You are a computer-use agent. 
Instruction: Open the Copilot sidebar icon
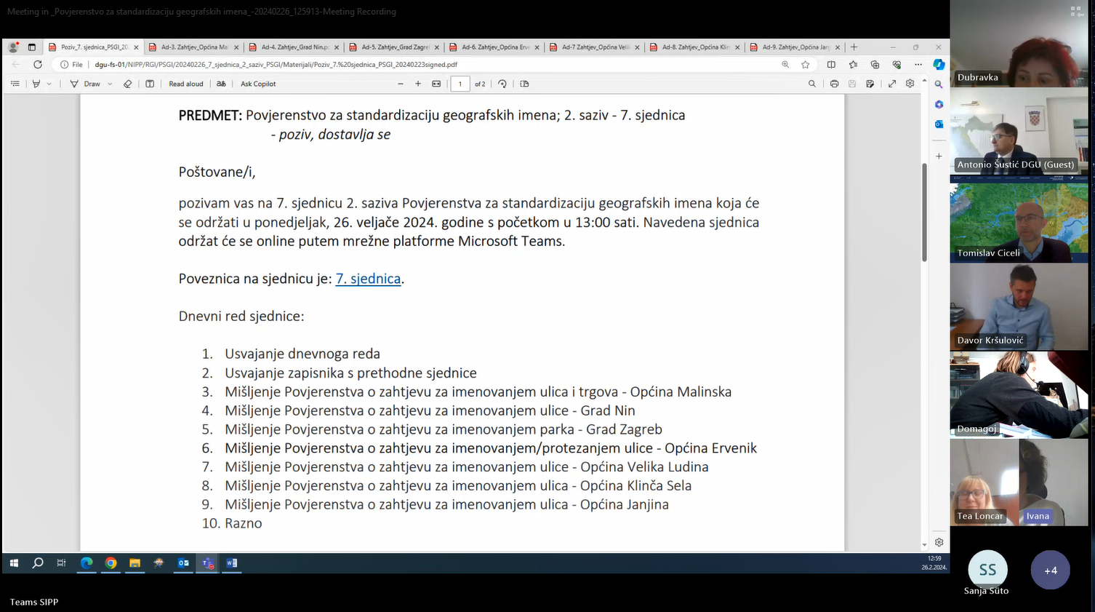click(939, 65)
